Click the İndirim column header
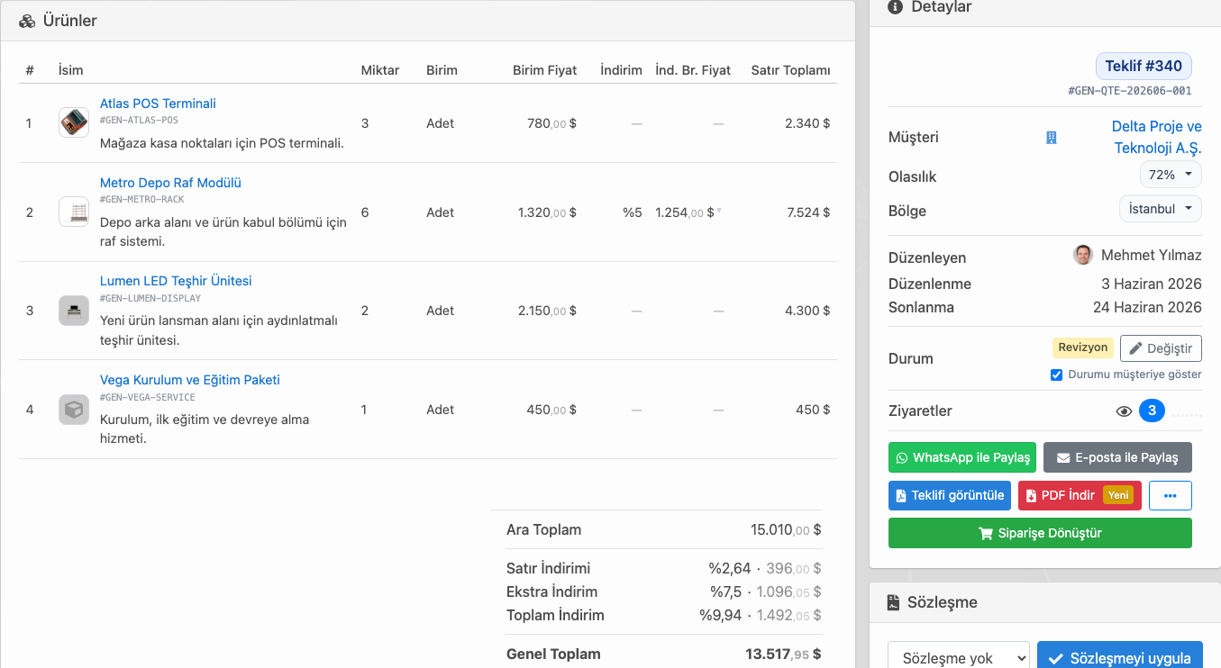This screenshot has width=1221, height=668. (622, 70)
